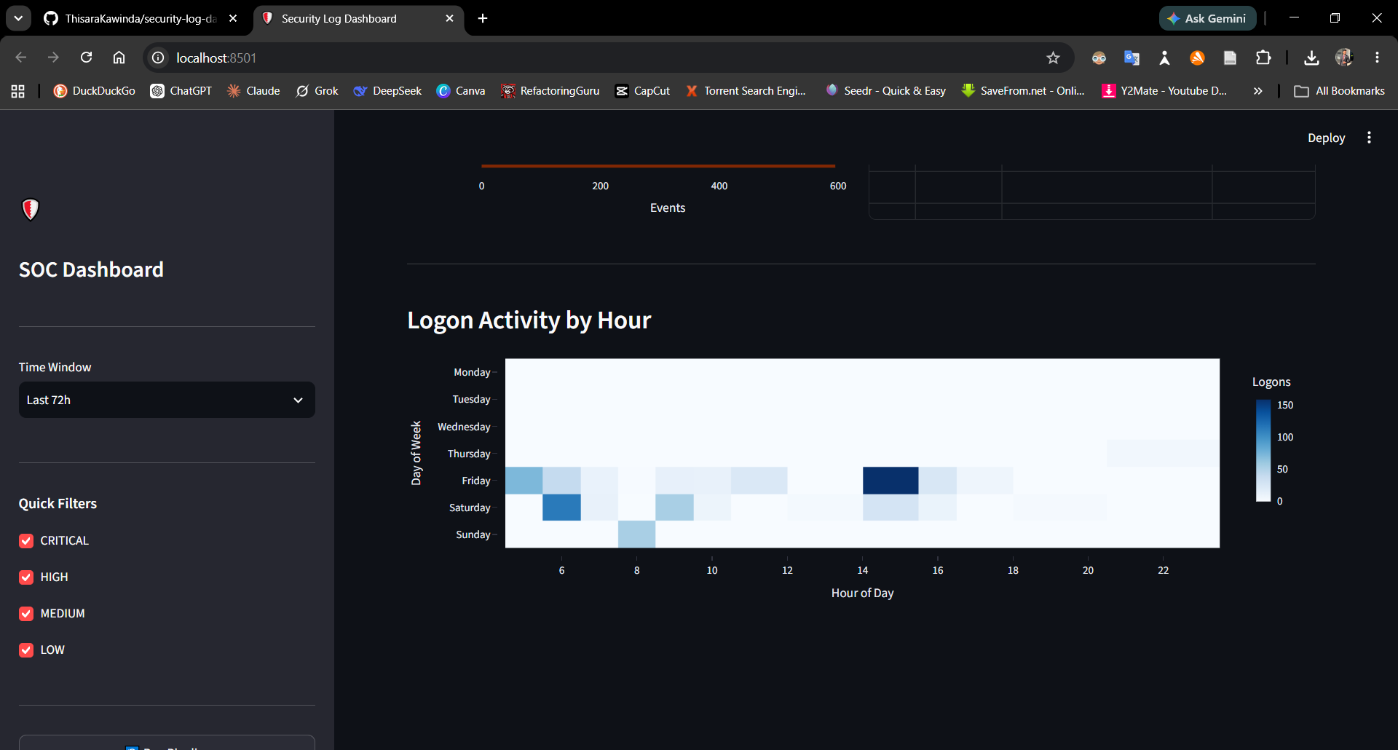Click the darkest Friday heatmap cell
This screenshot has width=1398, height=750.
[x=890, y=481]
